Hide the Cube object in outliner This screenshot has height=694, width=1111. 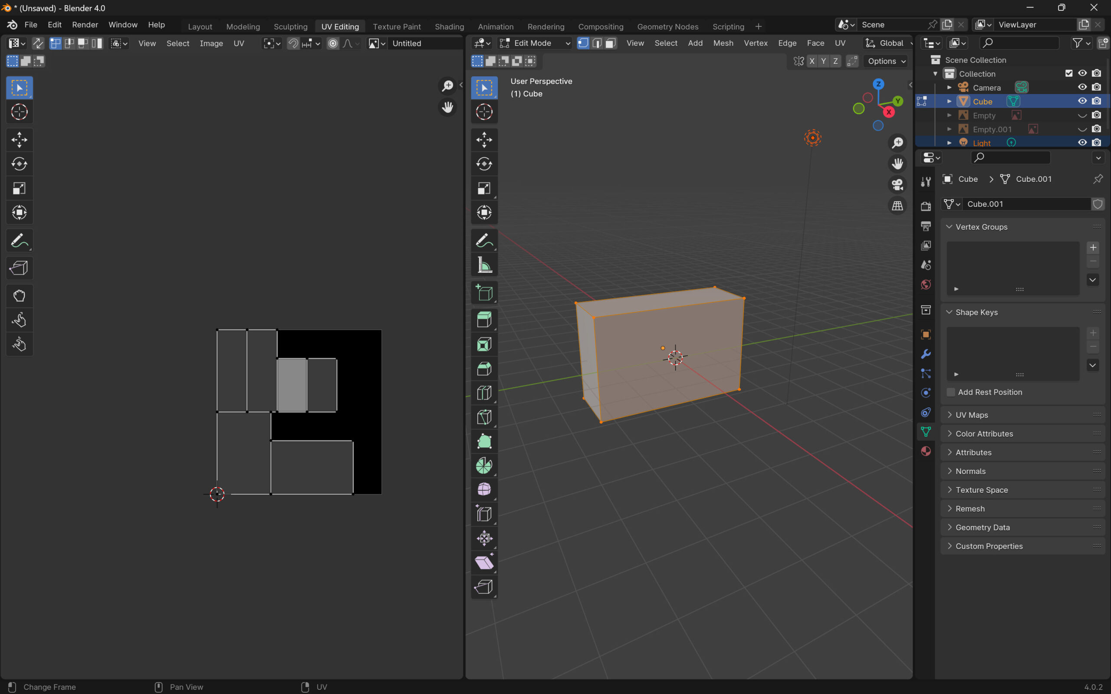click(x=1082, y=101)
